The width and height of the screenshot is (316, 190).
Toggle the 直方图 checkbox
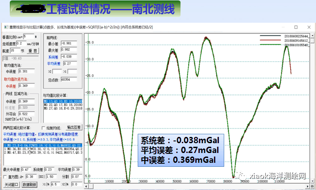click(5, 177)
